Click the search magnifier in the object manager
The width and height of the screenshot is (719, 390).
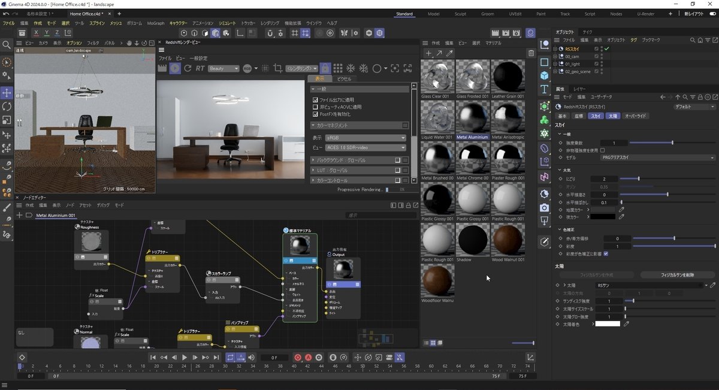(693, 40)
